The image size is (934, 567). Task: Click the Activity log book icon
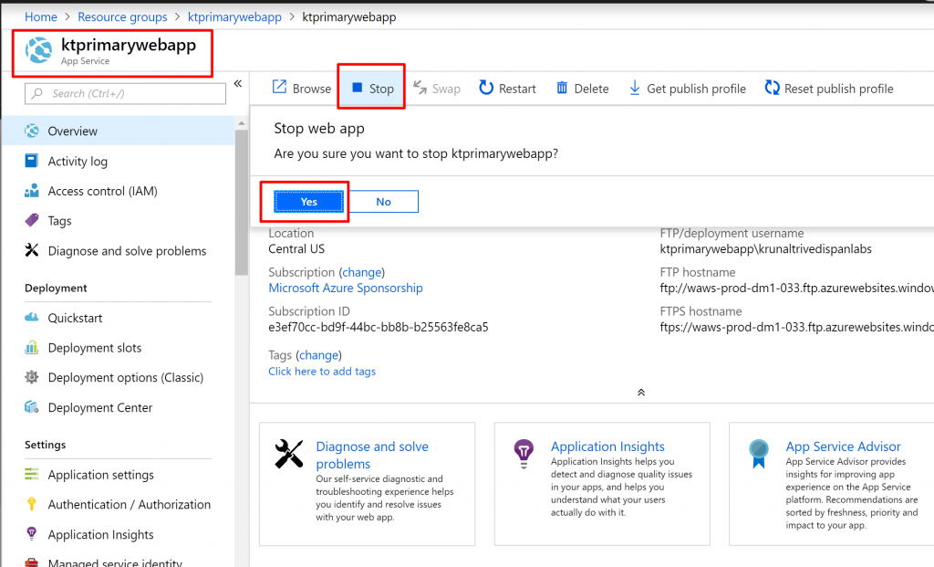click(32, 161)
